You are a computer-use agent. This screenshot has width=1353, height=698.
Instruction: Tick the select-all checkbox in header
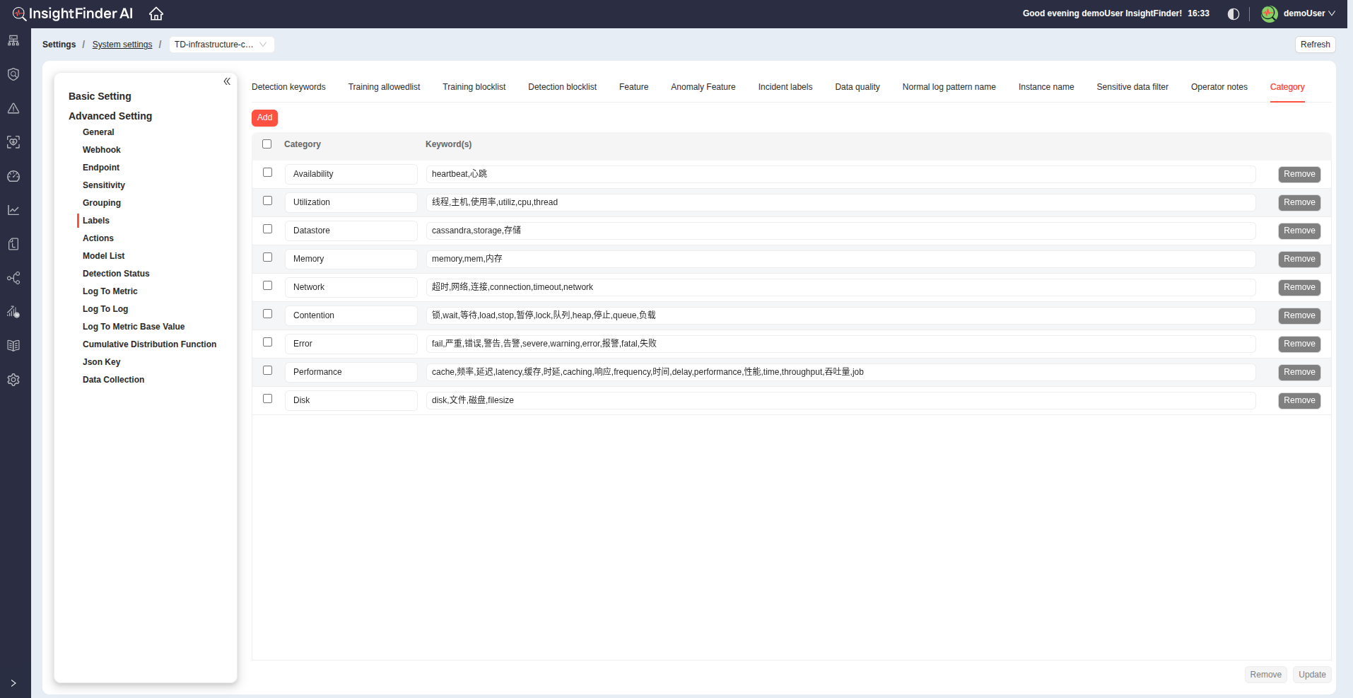point(266,144)
